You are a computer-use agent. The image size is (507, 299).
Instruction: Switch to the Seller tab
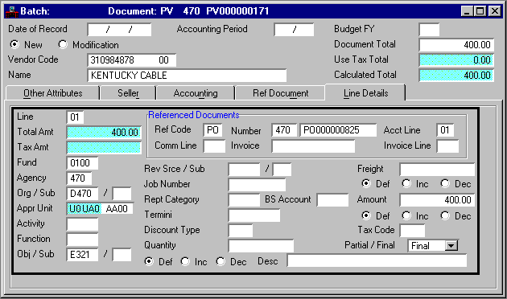point(129,93)
